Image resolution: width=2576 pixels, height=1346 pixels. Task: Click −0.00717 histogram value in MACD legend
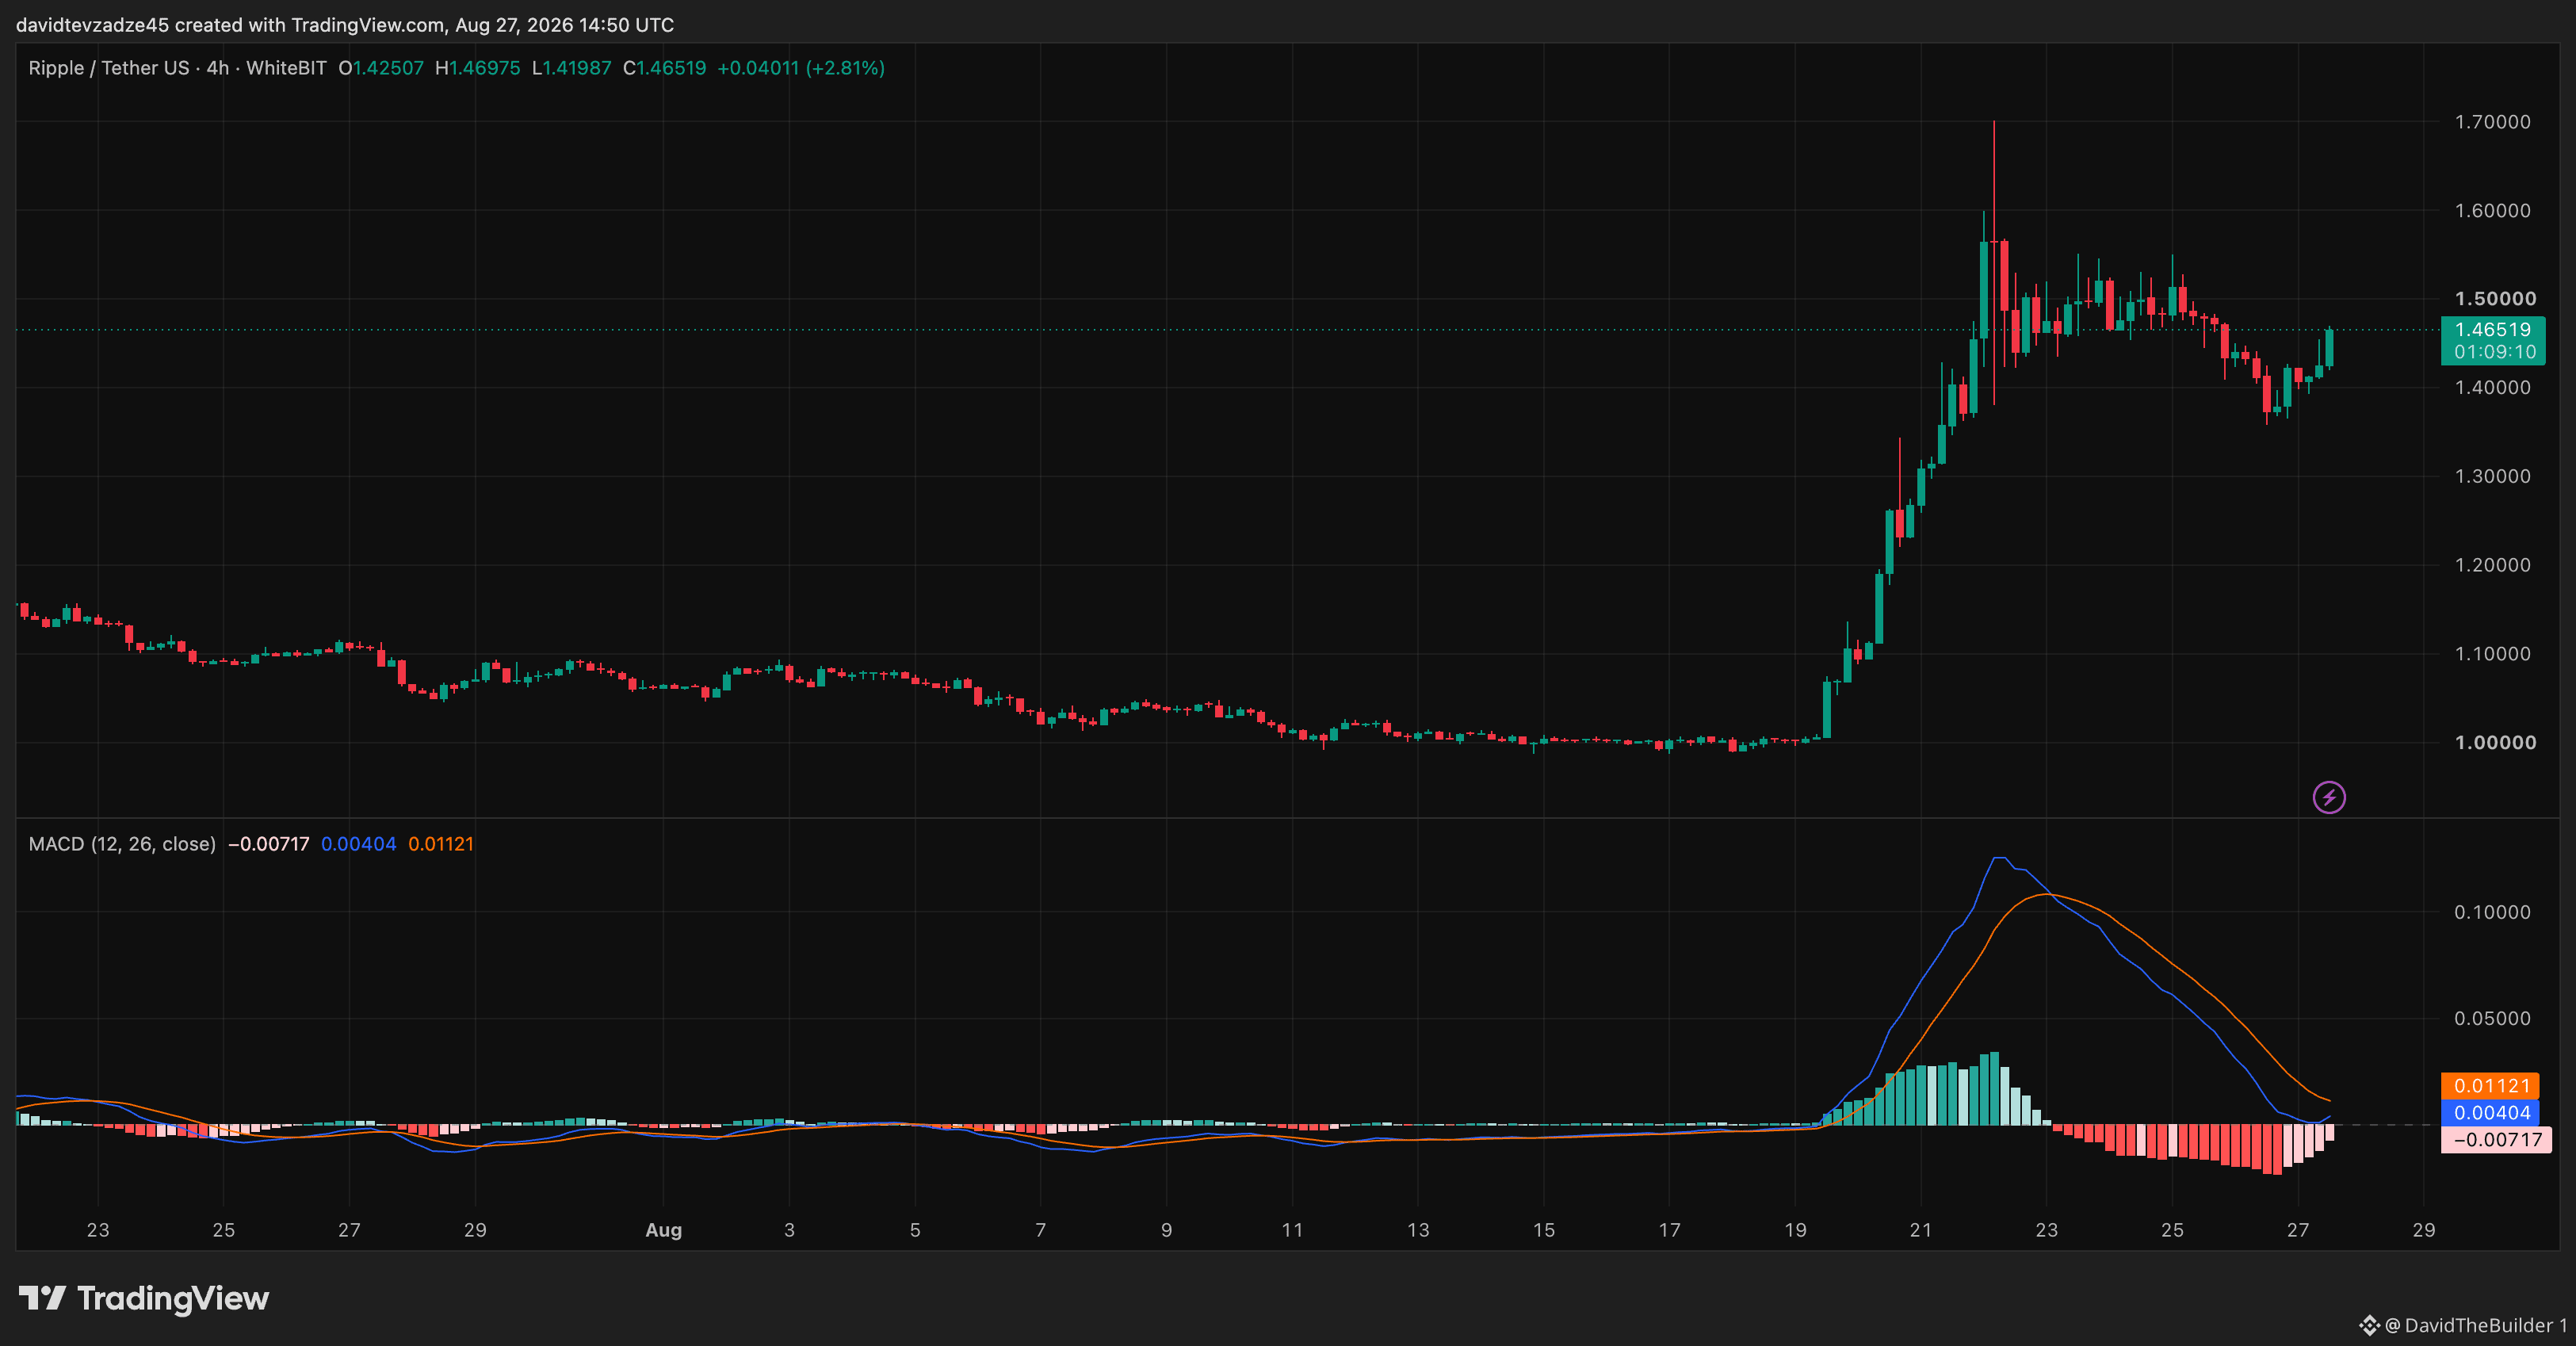coord(269,844)
